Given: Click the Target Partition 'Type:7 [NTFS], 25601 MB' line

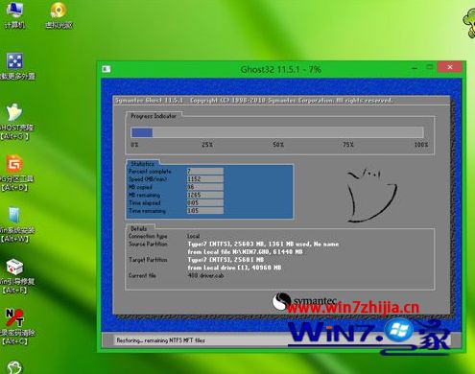Looking at the screenshot, I should (226, 260).
